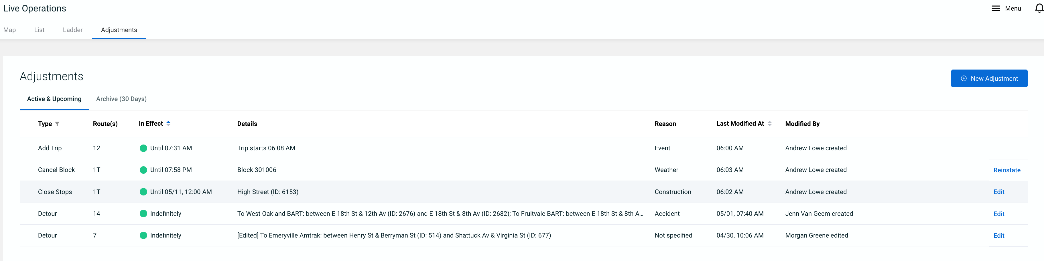1044x261 pixels.
Task: Click the 'Accident' reason cell
Action: point(667,214)
